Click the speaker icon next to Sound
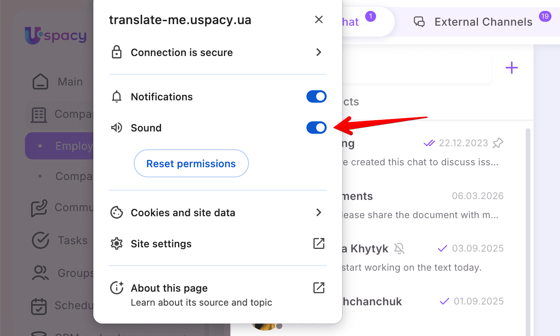The width and height of the screenshot is (560, 336). pyautogui.click(x=117, y=128)
